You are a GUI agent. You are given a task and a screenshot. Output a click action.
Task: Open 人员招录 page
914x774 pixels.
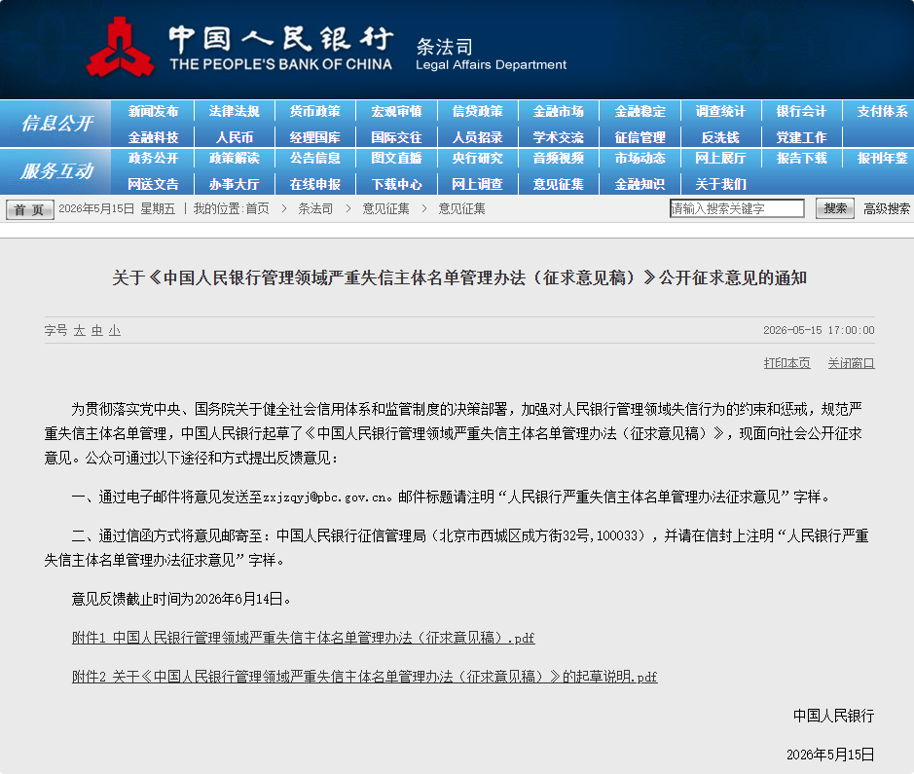[477, 137]
